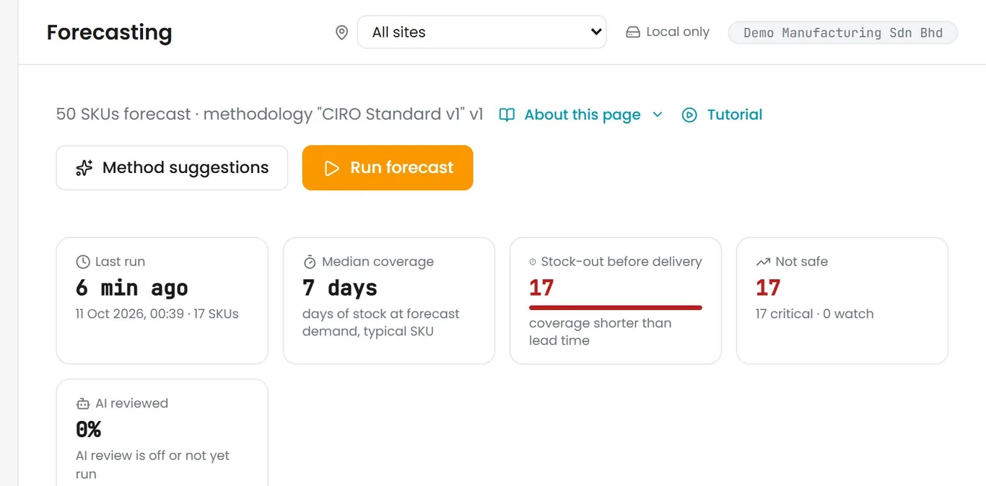This screenshot has height=486, width=986.
Task: Click the sparkle icon in Method suggestions
Action: click(x=84, y=168)
